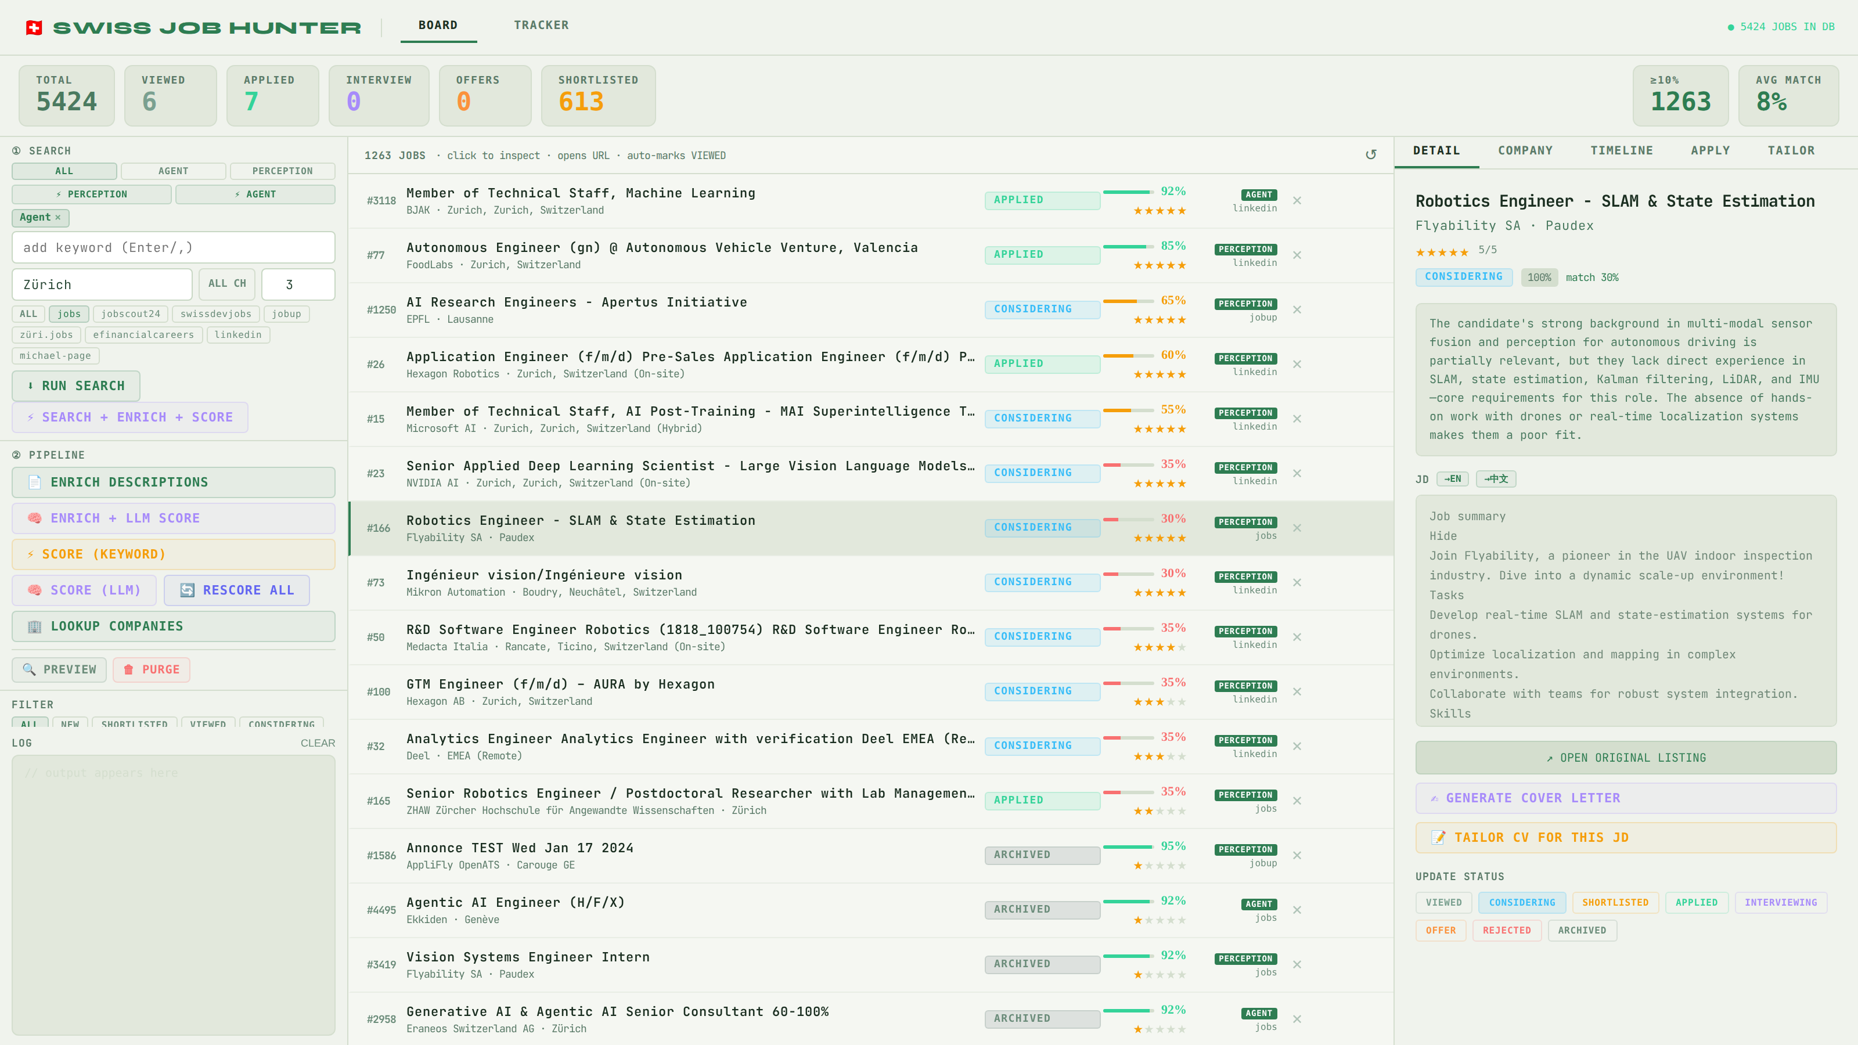Screen dimensions: 1858x1045
Task: Open status dropdown for AI Research Engineers
Action: point(1042,309)
